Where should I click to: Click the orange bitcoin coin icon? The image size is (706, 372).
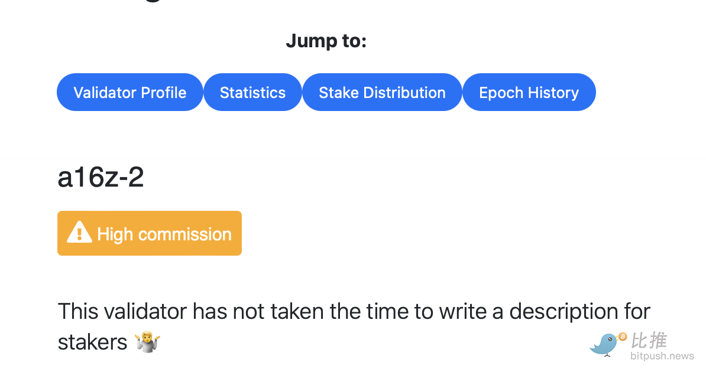(x=622, y=337)
